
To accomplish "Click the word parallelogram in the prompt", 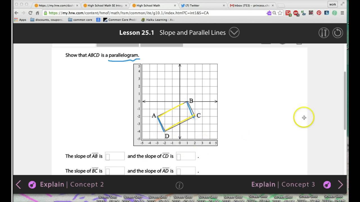I will pos(124,55).
